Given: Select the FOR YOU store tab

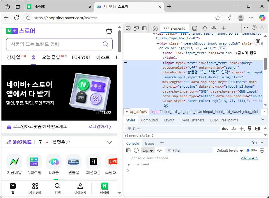Looking at the screenshot, I should pyautogui.click(x=81, y=57).
